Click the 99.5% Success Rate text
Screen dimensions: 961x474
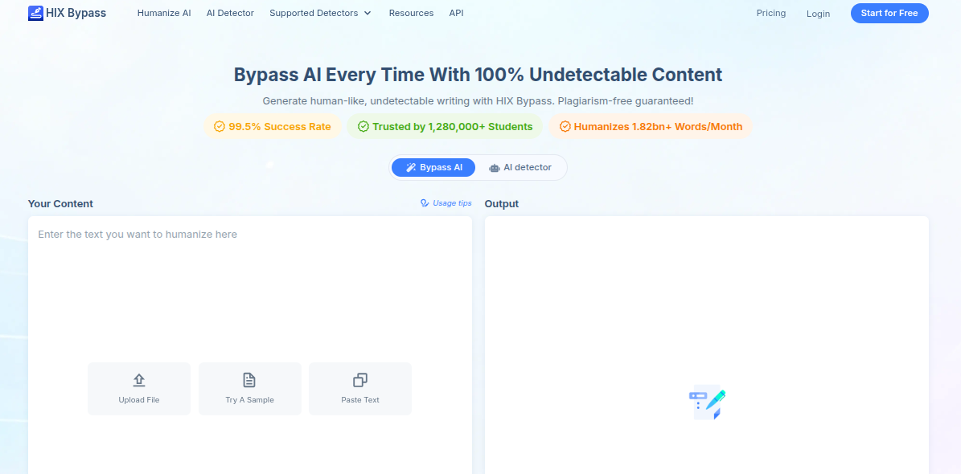280,127
